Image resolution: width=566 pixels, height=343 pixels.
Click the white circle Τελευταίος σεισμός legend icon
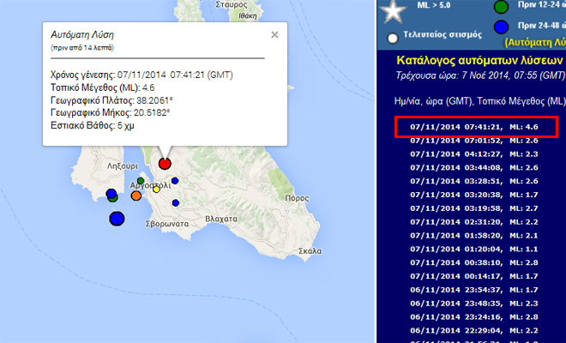point(393,37)
